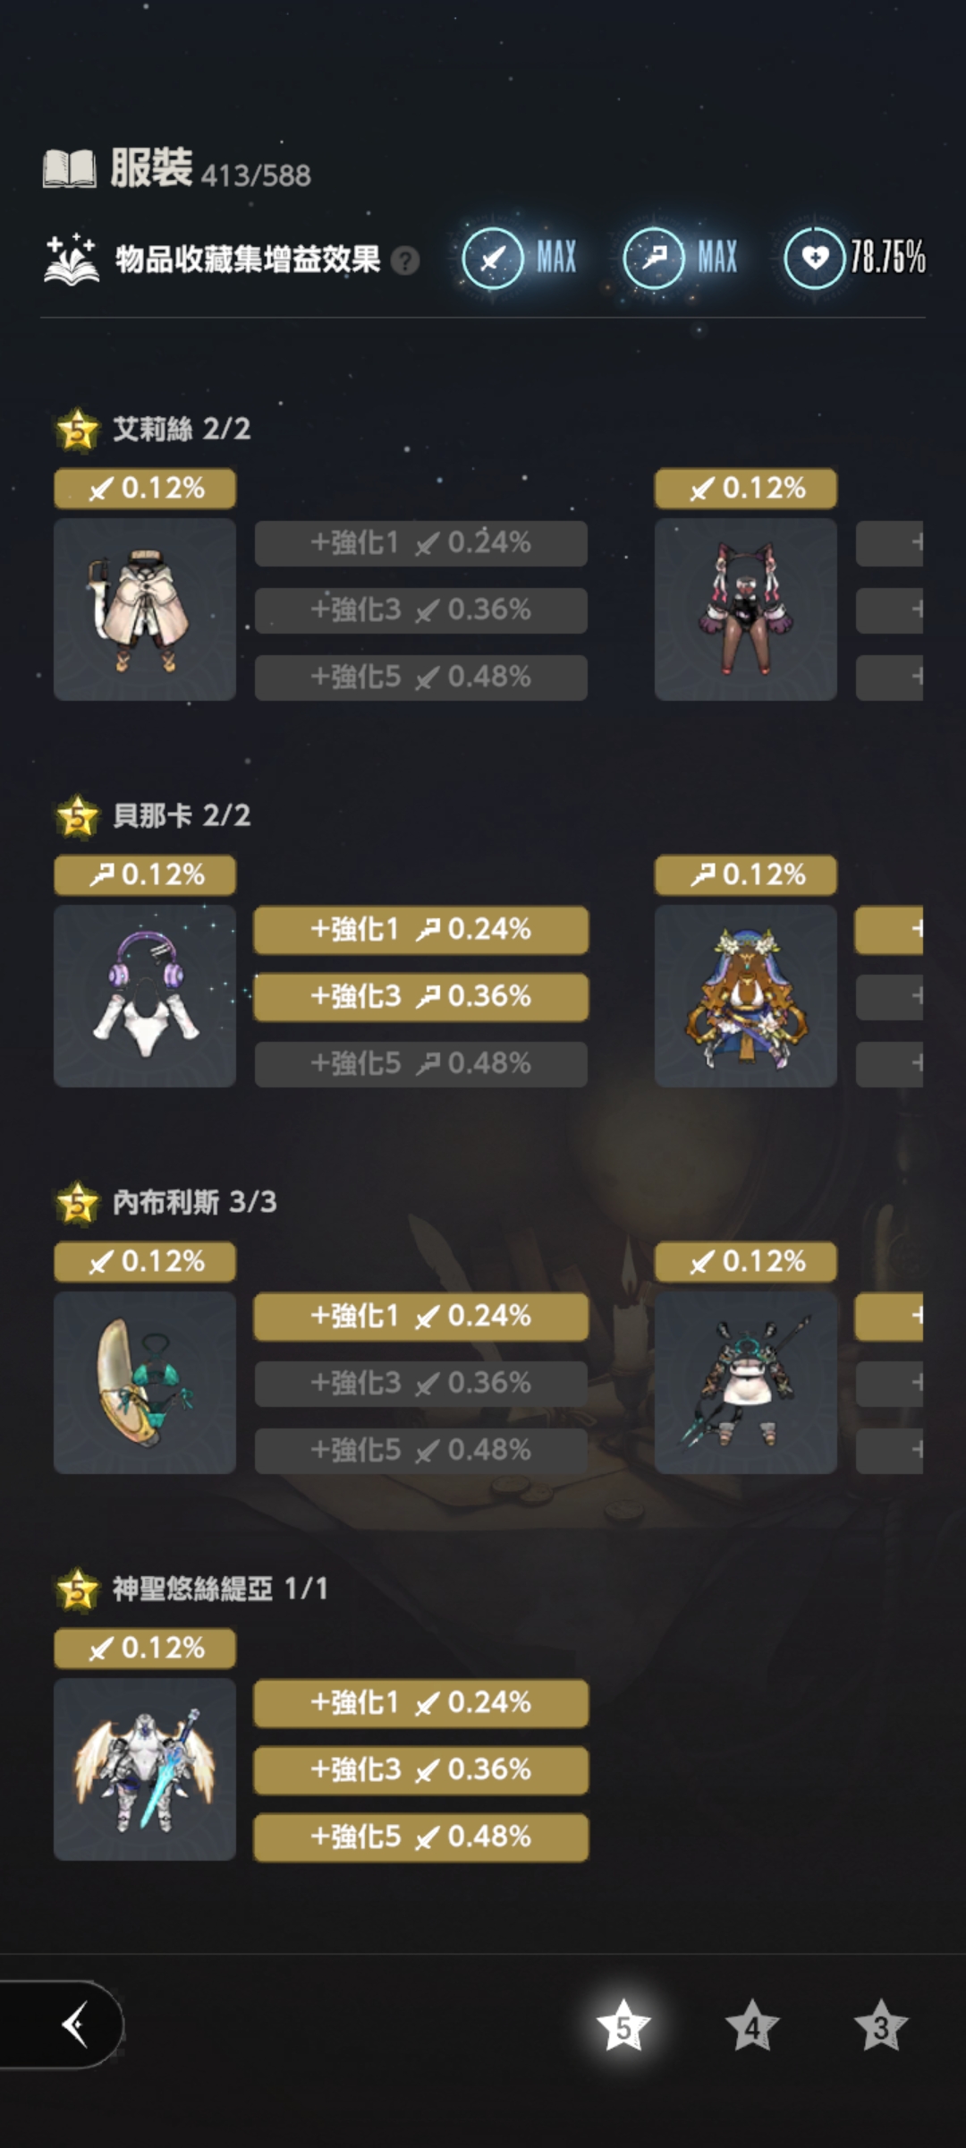
Task: Select 艾莉絲 cat-ear bunny costume thumbnail
Action: [746, 609]
